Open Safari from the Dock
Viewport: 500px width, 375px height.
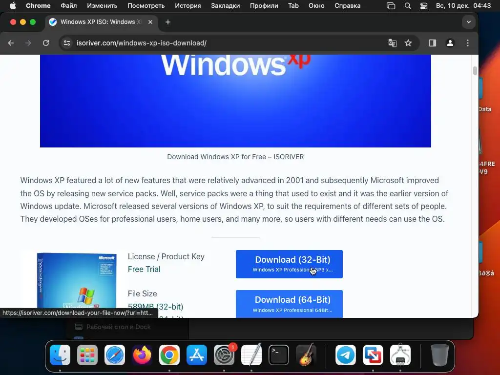115,355
